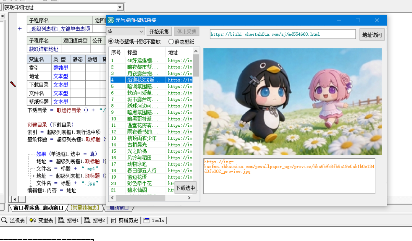Viewport: 412px width, 241px height.
Task: Click the 标题 column header
Action: 145,52
